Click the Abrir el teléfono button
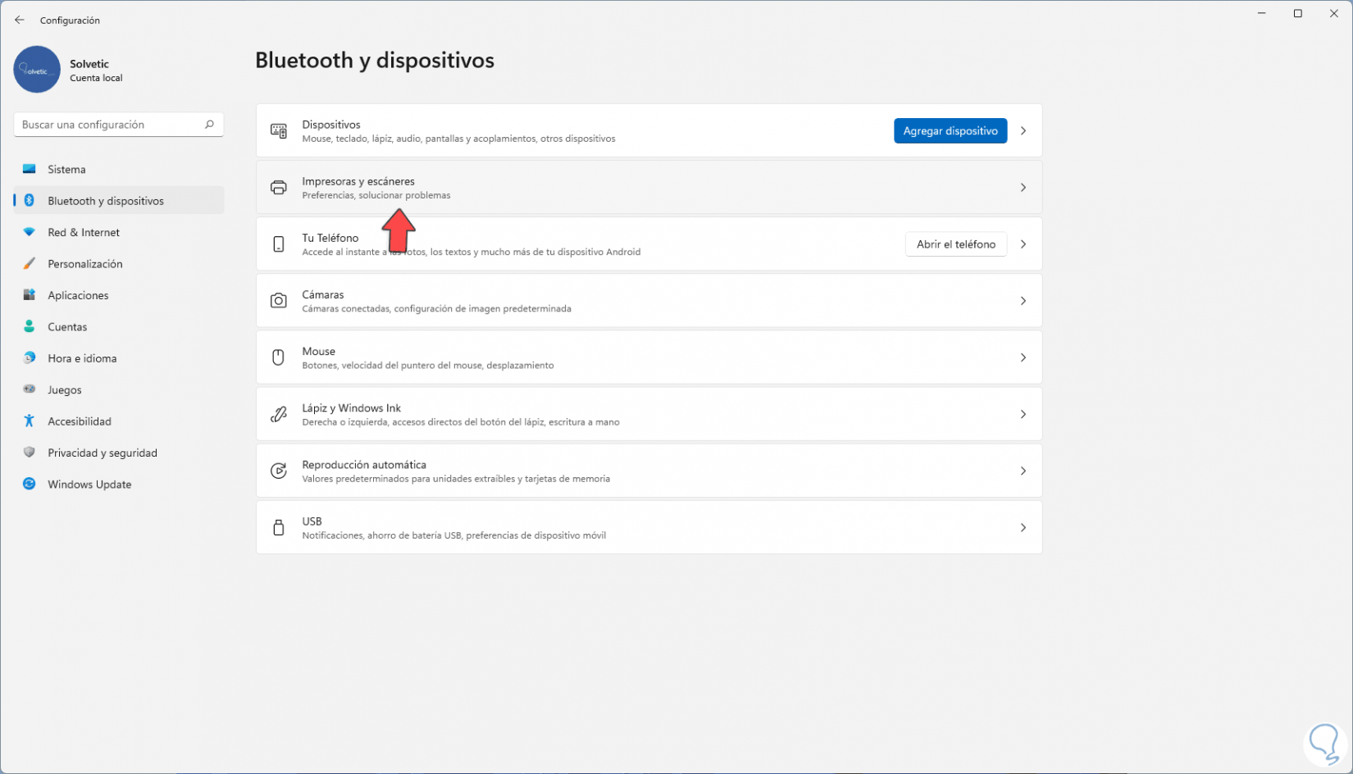Viewport: 1353px width, 774px height. (x=955, y=244)
